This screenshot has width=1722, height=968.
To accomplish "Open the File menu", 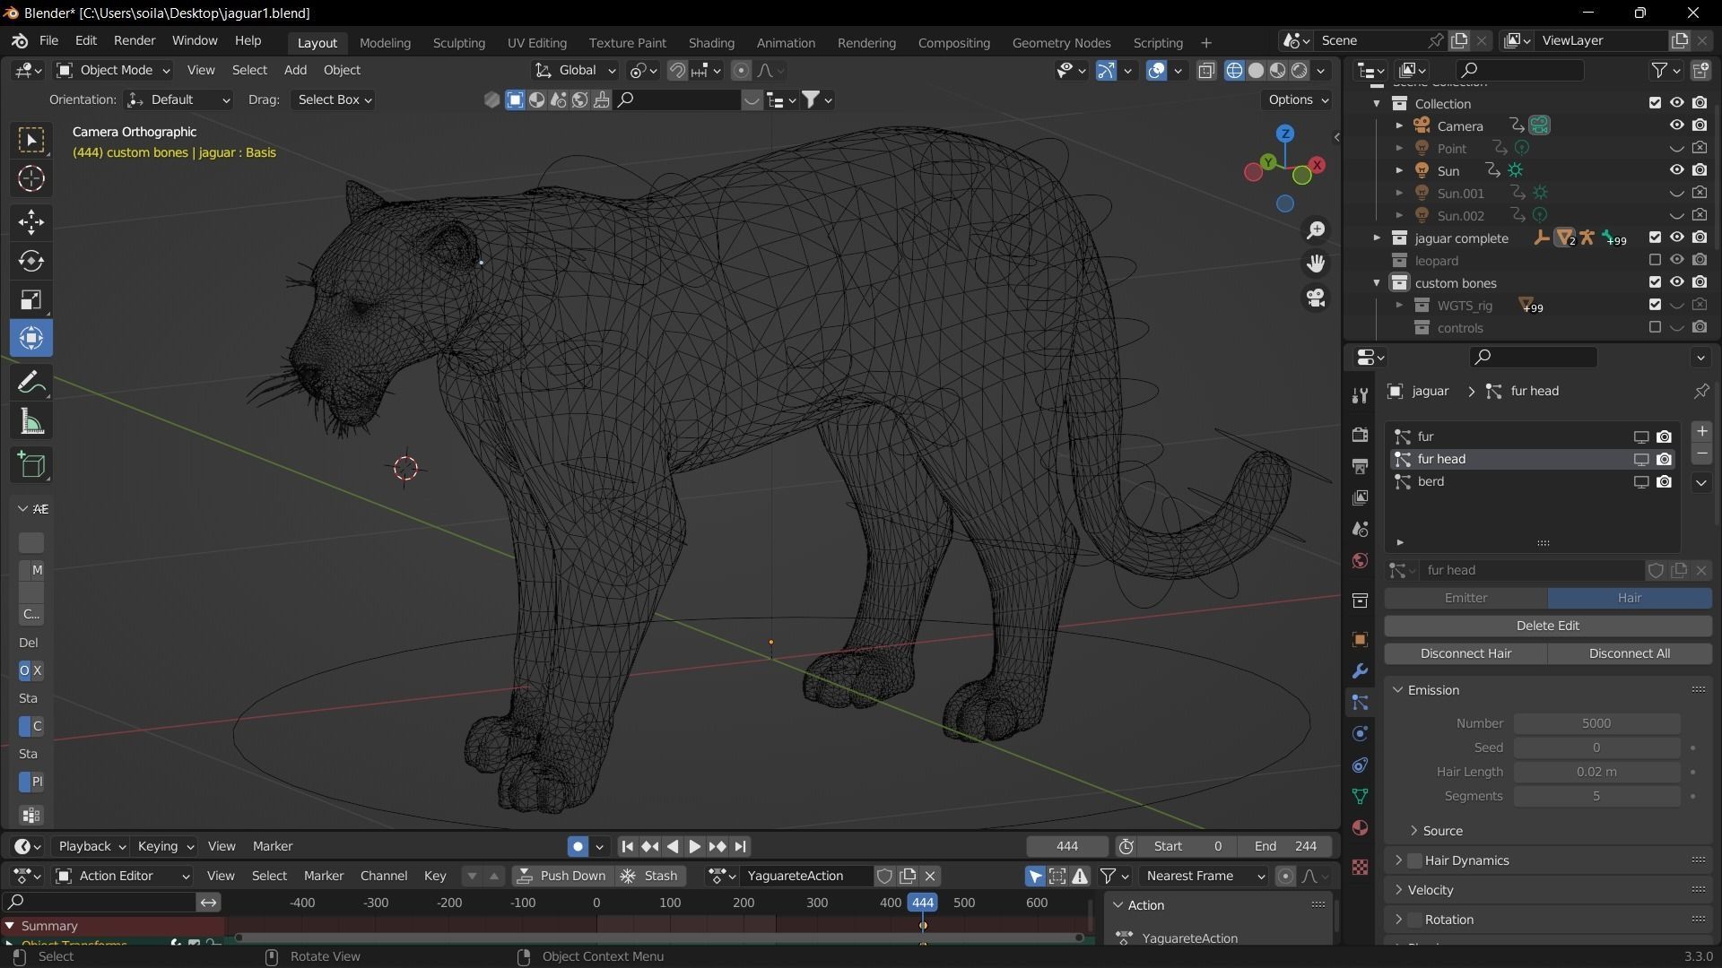I will point(48,41).
